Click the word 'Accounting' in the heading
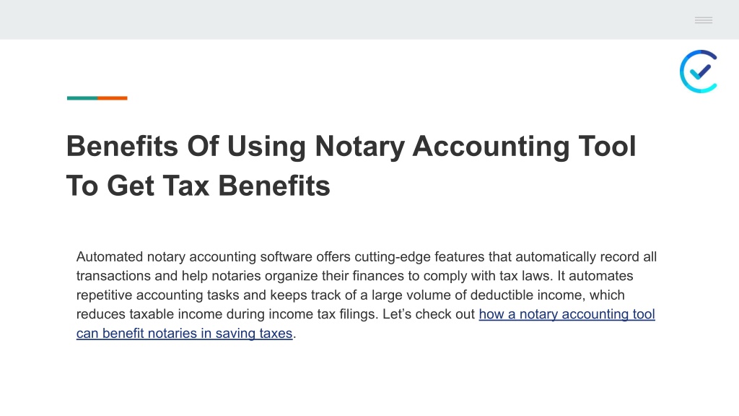The image size is (739, 416). [491, 146]
